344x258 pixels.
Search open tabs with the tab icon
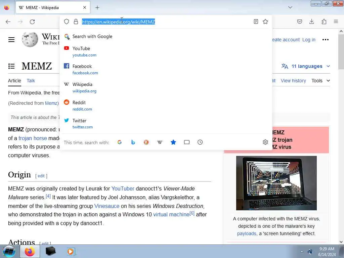click(187, 142)
